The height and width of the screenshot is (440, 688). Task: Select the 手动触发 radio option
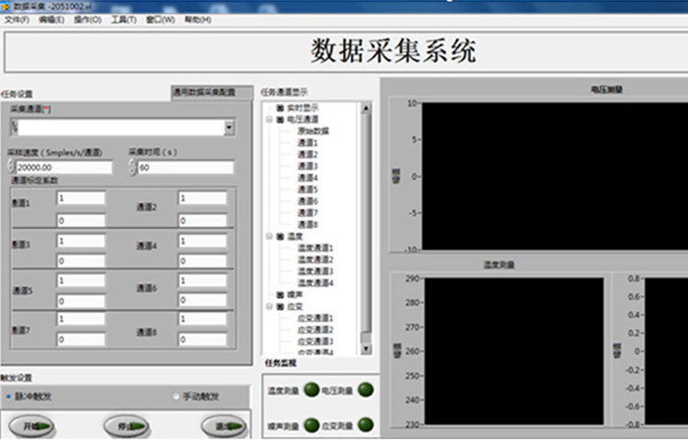pyautogui.click(x=178, y=396)
